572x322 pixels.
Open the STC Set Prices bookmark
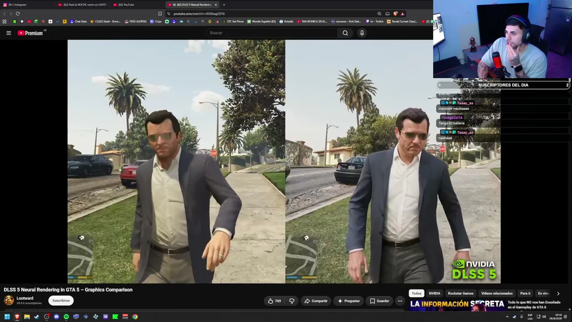[x=233, y=21]
